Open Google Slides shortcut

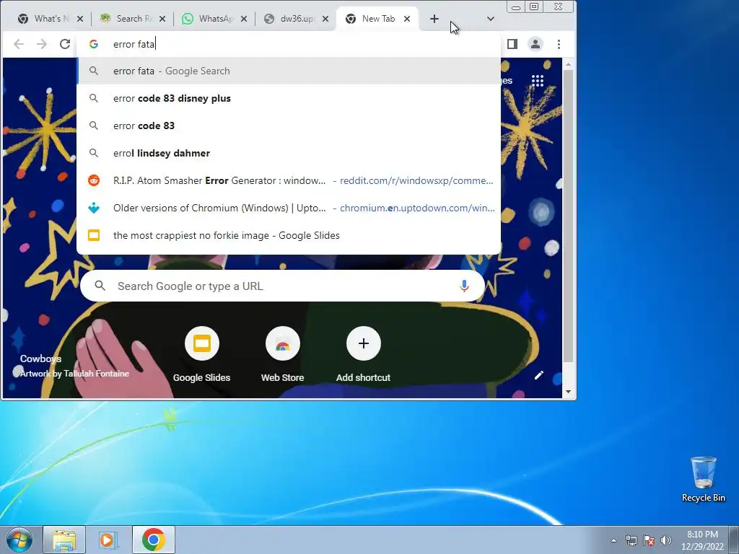tap(202, 353)
